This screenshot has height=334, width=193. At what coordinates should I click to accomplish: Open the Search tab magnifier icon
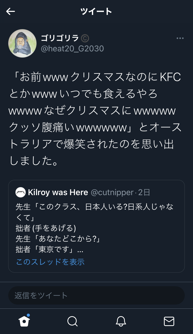tap(72, 321)
